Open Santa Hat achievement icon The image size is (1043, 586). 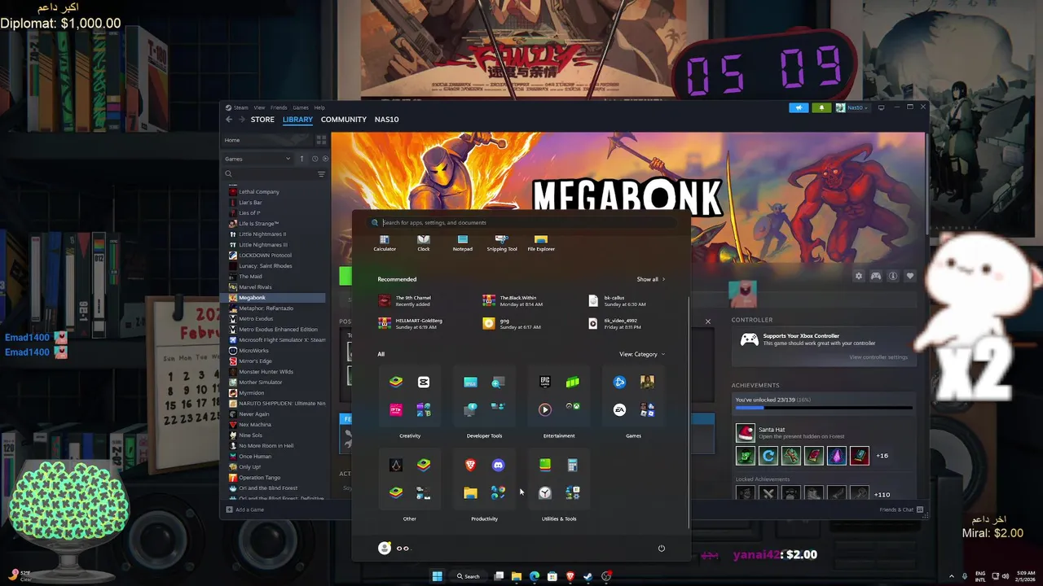pos(746,433)
